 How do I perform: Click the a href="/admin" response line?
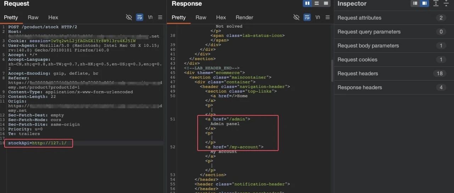tap(228, 119)
